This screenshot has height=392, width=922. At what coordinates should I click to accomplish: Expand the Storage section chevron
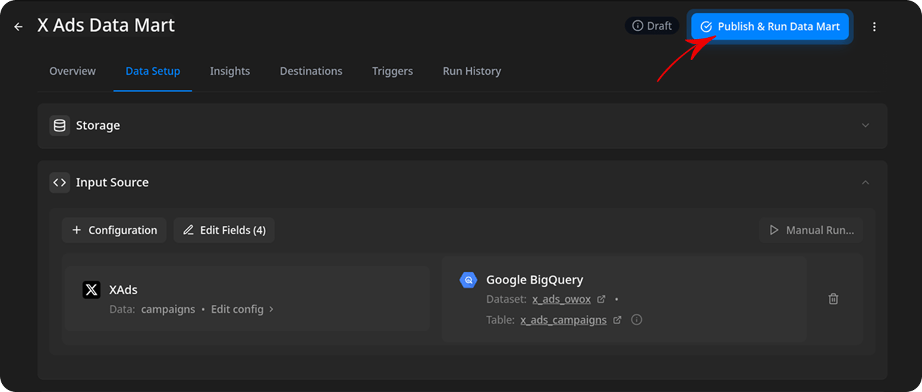(865, 125)
